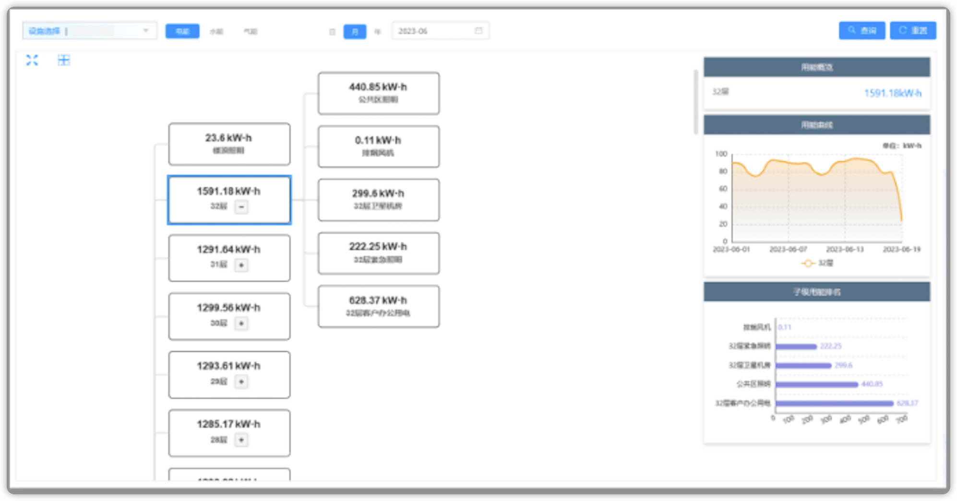Switch to the 电能 tab
The image size is (957, 501).
(182, 31)
